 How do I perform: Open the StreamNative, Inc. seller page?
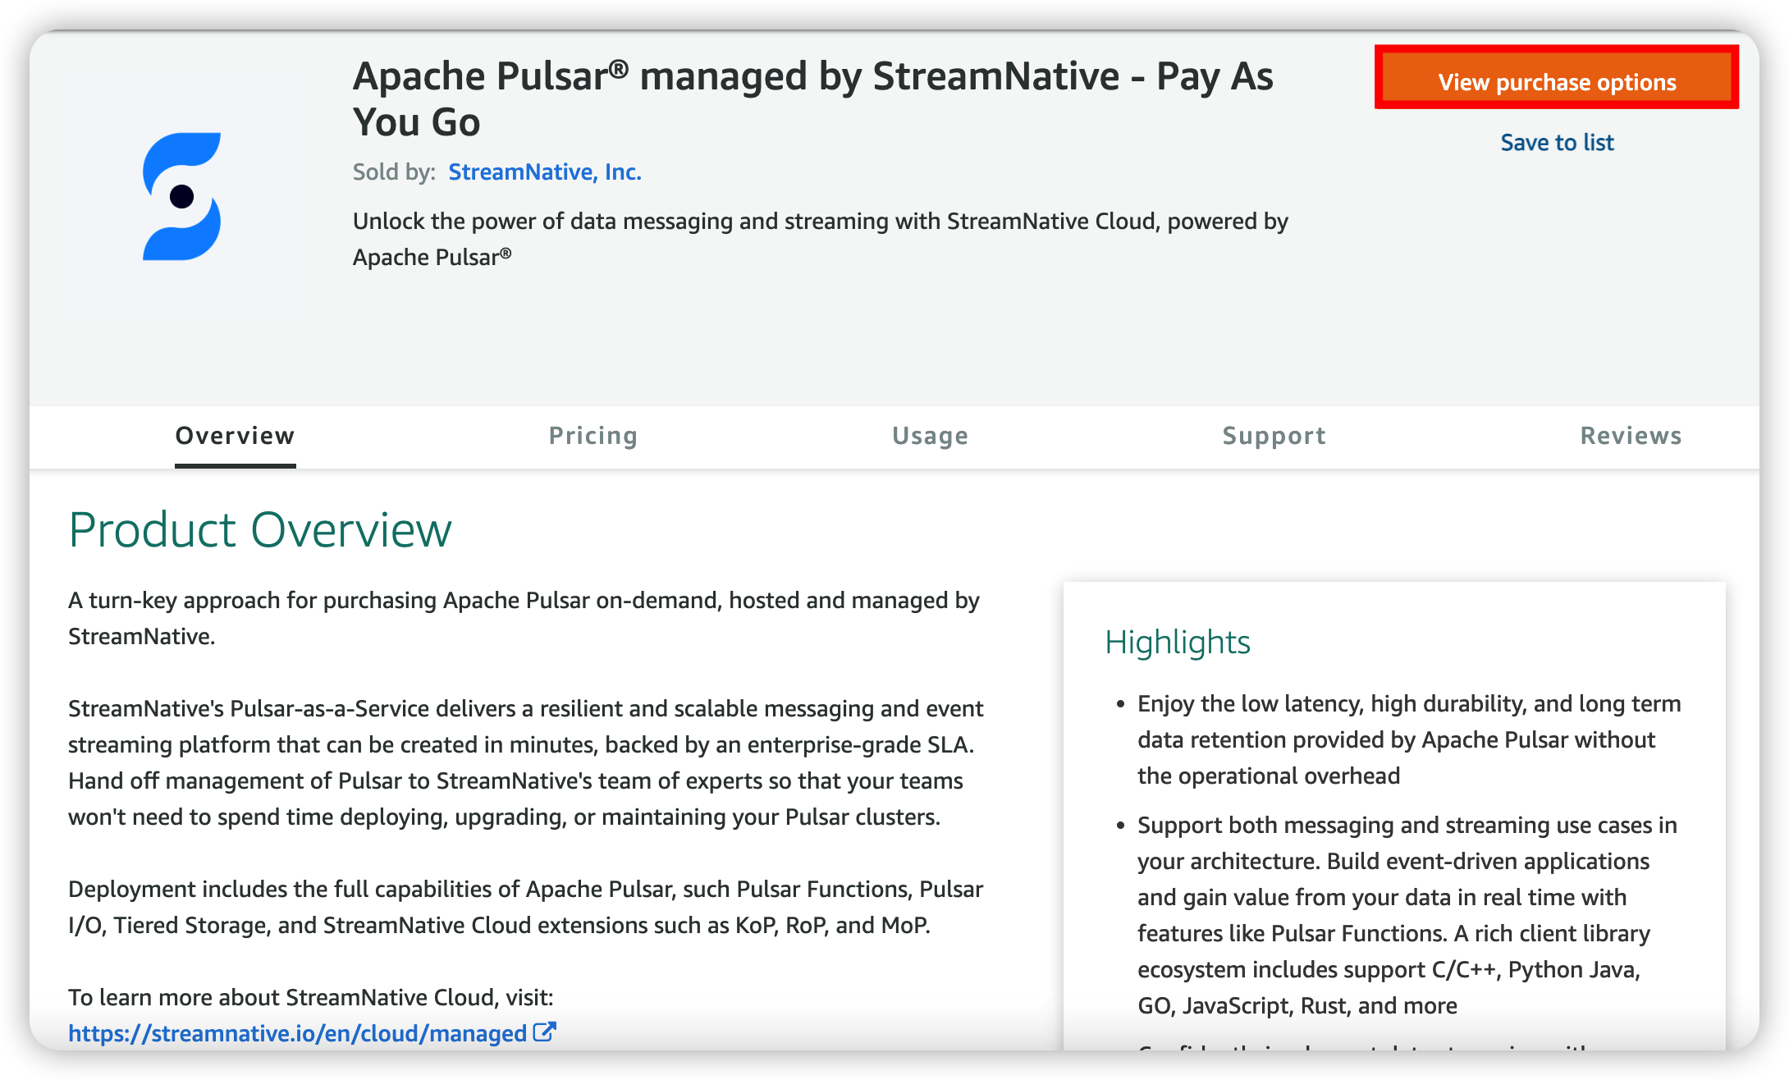[545, 172]
